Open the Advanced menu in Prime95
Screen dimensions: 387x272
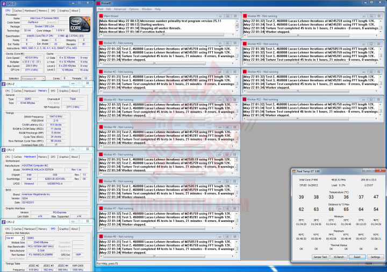[120, 9]
